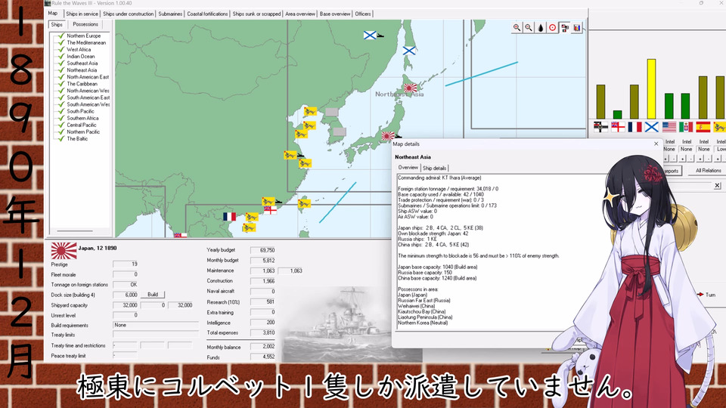Toggle Indian Ocean checkmark in area list

[x=61, y=57]
